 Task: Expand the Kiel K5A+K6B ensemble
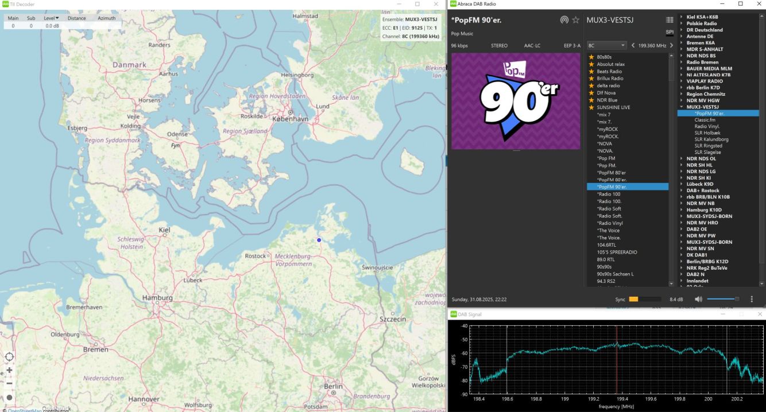click(x=682, y=17)
